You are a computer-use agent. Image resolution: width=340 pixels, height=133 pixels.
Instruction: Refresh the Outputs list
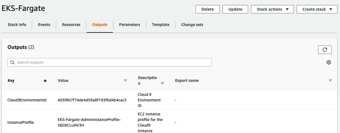coord(325,50)
